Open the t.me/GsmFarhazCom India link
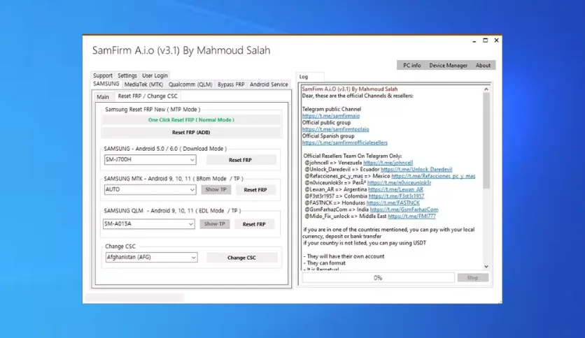Screen dimensions: 585x338 coord(404,210)
